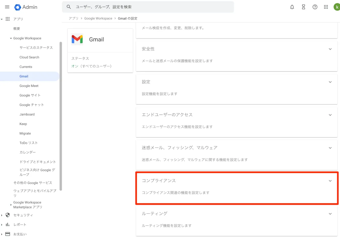The height and width of the screenshot is (241, 340).
Task: Click Google Workspace breadcrumb link
Action: click(x=98, y=18)
